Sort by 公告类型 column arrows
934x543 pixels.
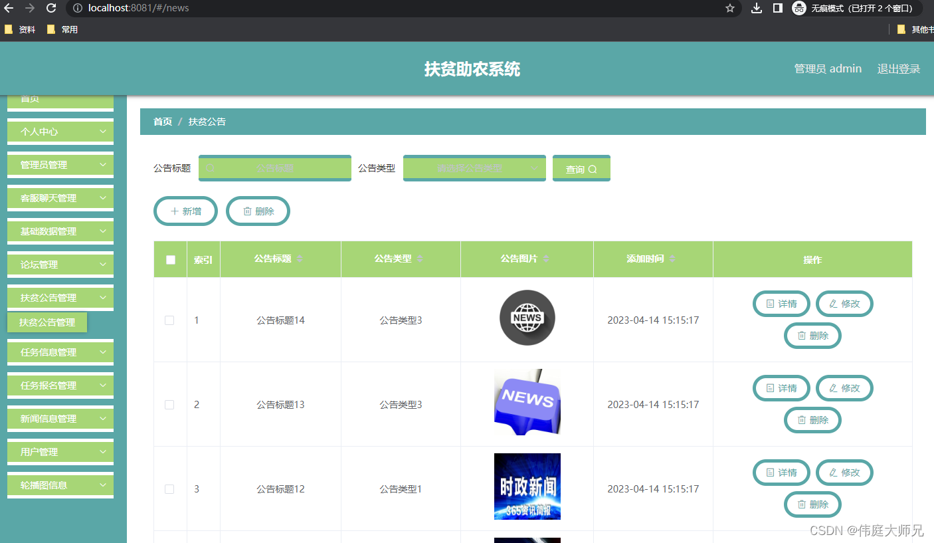coord(420,259)
